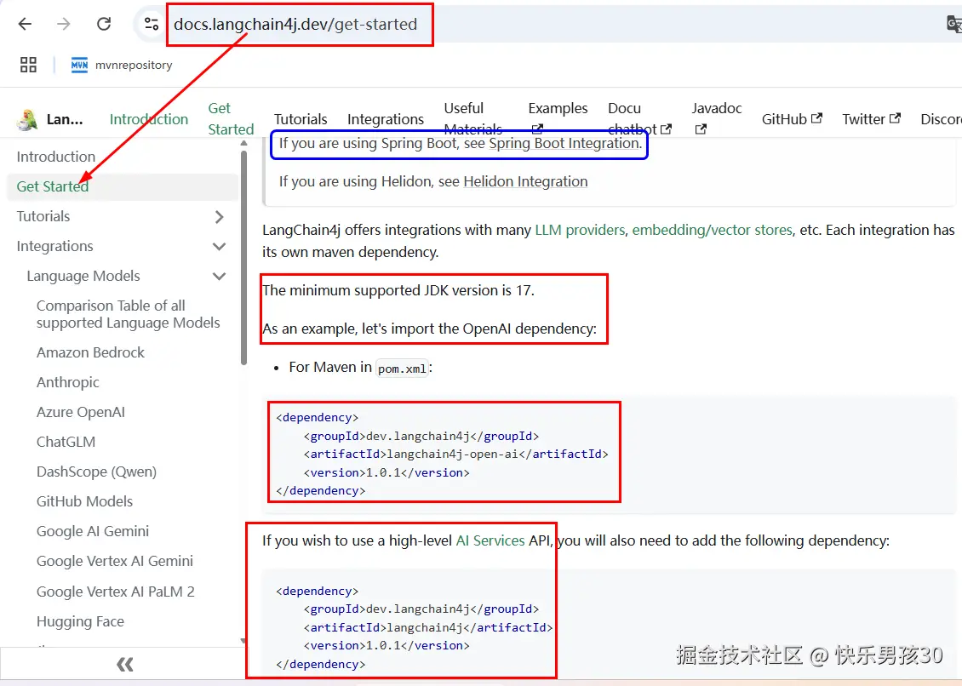962x686 pixels.
Task: Open Introduction in top navbar
Action: click(x=148, y=119)
